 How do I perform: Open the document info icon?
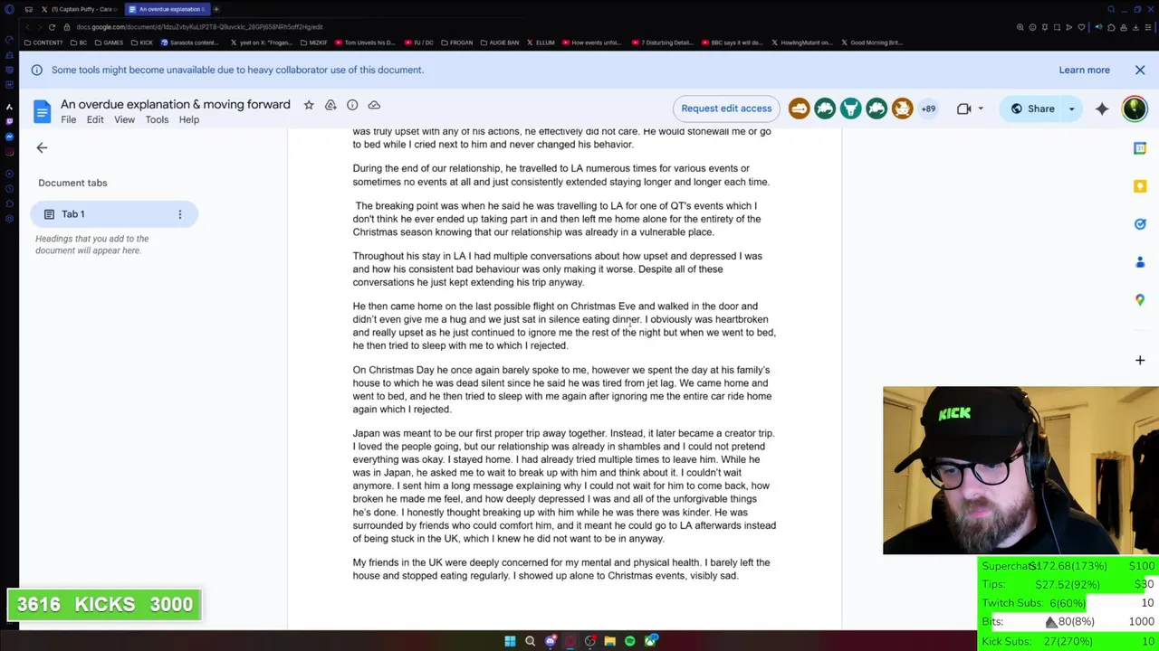(352, 105)
